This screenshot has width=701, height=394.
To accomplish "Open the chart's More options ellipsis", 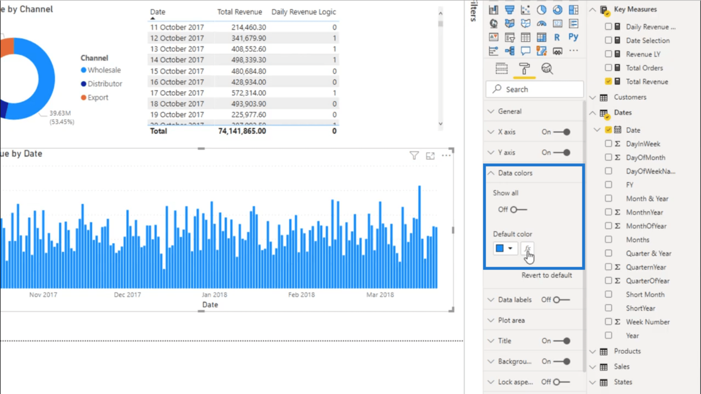I will click(x=446, y=156).
